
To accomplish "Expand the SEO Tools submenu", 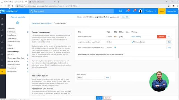I will point(27,55).
